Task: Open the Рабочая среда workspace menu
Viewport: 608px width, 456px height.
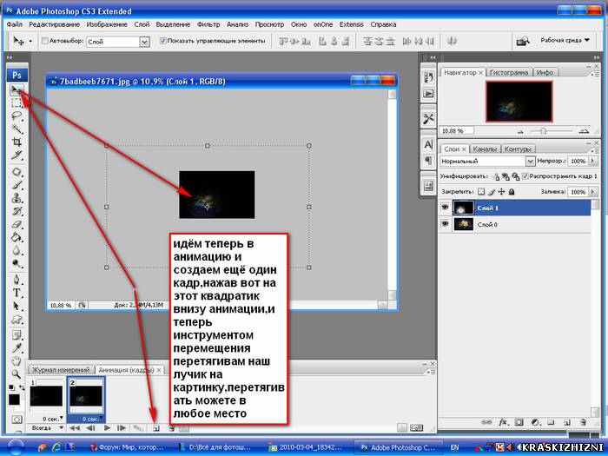Action: tap(565, 40)
